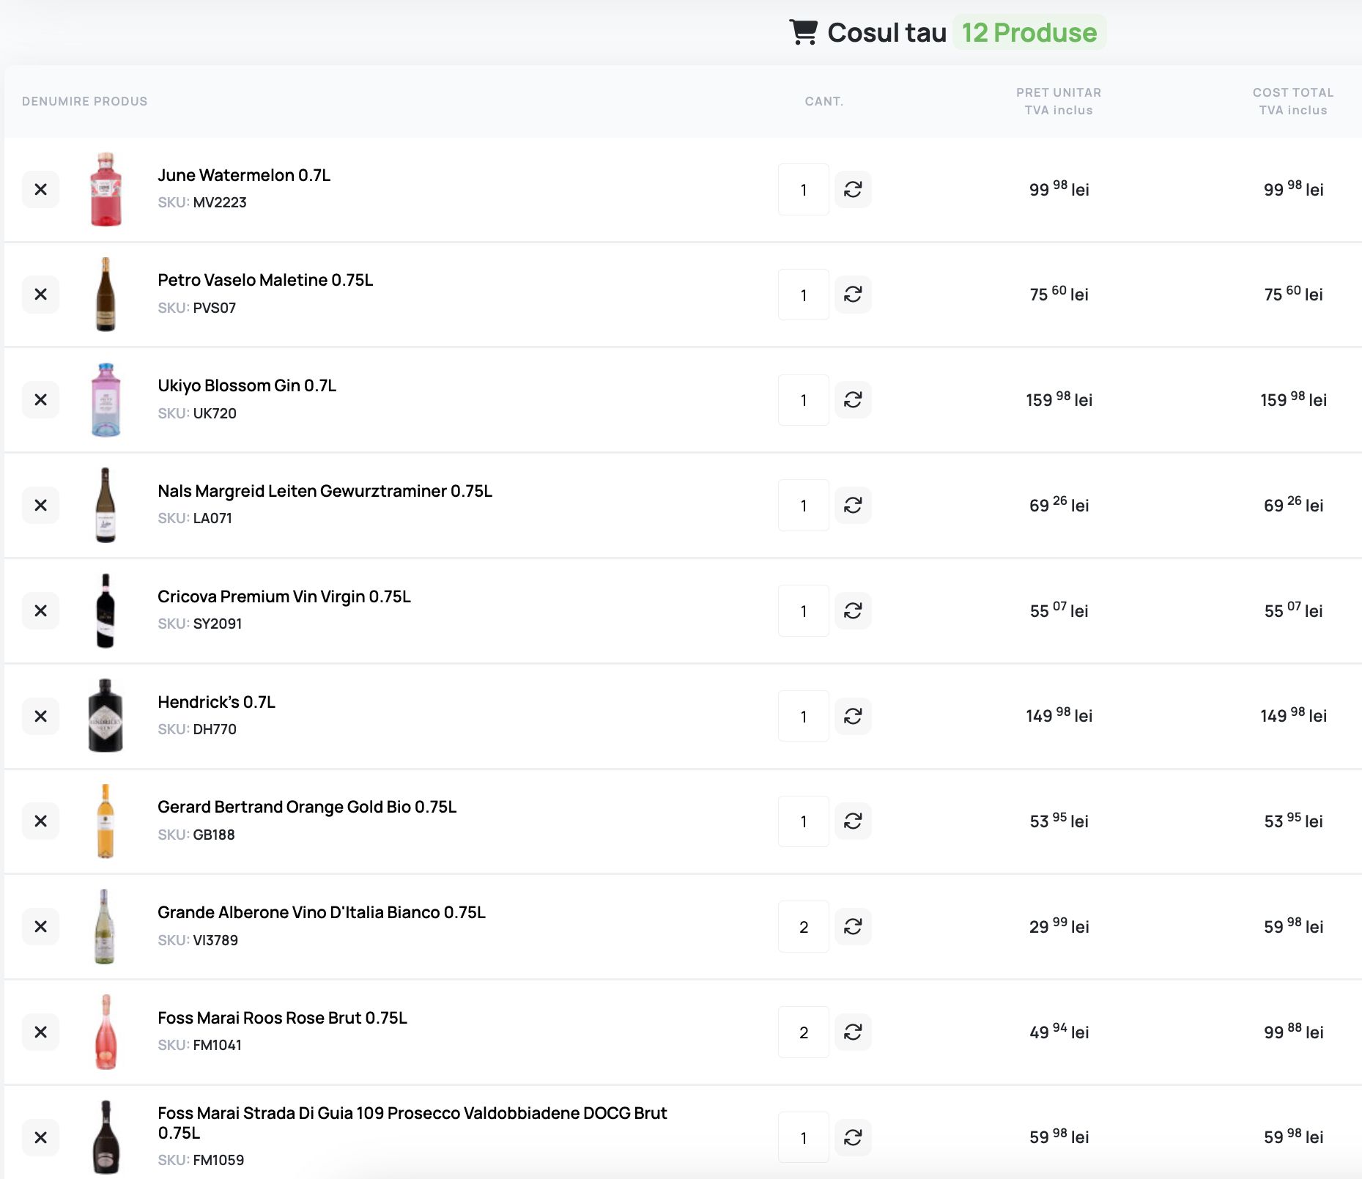
Task: Remove Foss Marai Strada Di Guia Prosecco
Action: [41, 1138]
